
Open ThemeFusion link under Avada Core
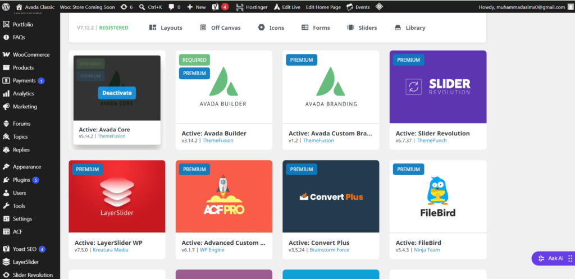tap(112, 136)
